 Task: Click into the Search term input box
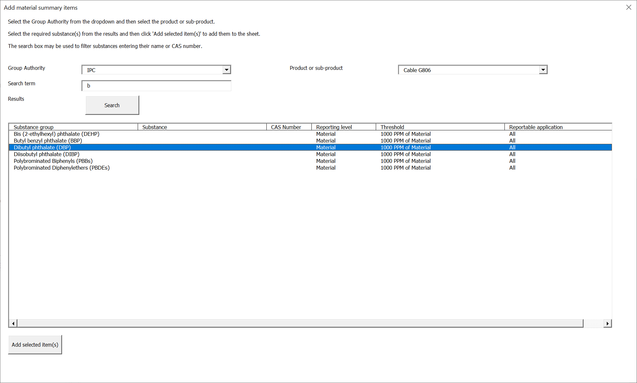point(156,86)
